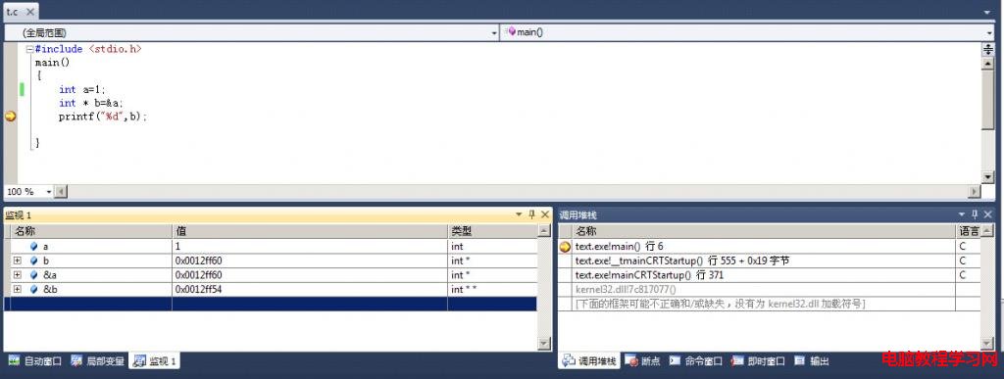The image size is (1004, 379).
Task: Click the 语言 column header in call stack
Action: (x=968, y=231)
